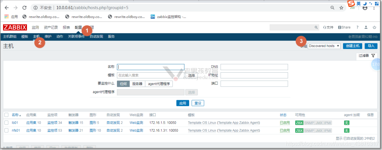Image resolution: width=382 pixels, height=150 pixels.
Task: Tick the checkbox for host nfs01
Action: [x=6, y=130]
